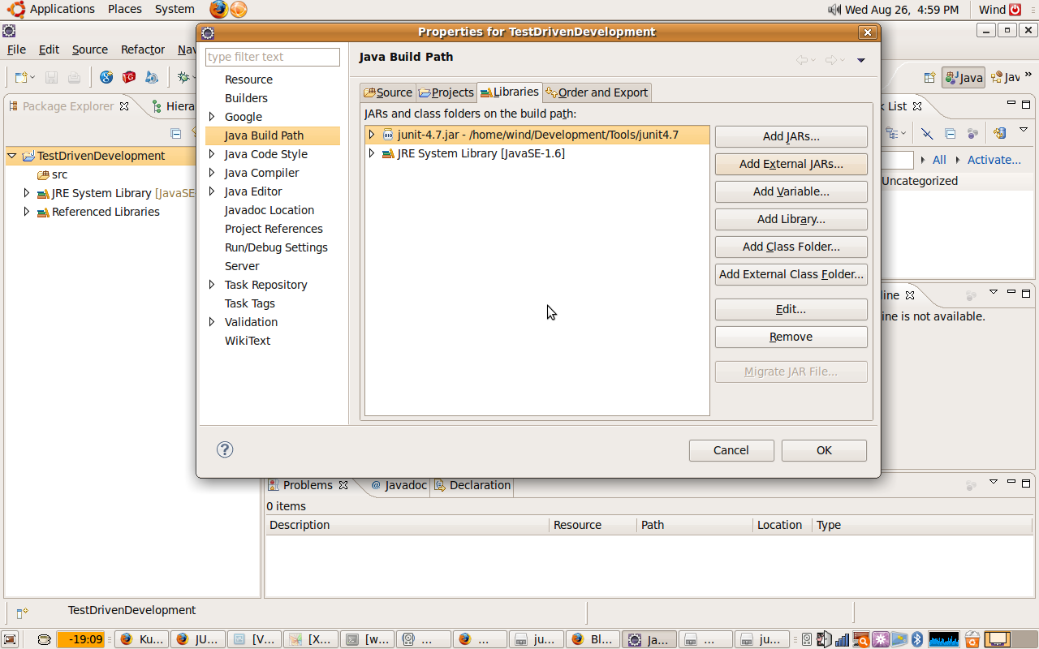Open the Order and Export tab
Image resolution: width=1039 pixels, height=649 pixels.
tap(597, 92)
